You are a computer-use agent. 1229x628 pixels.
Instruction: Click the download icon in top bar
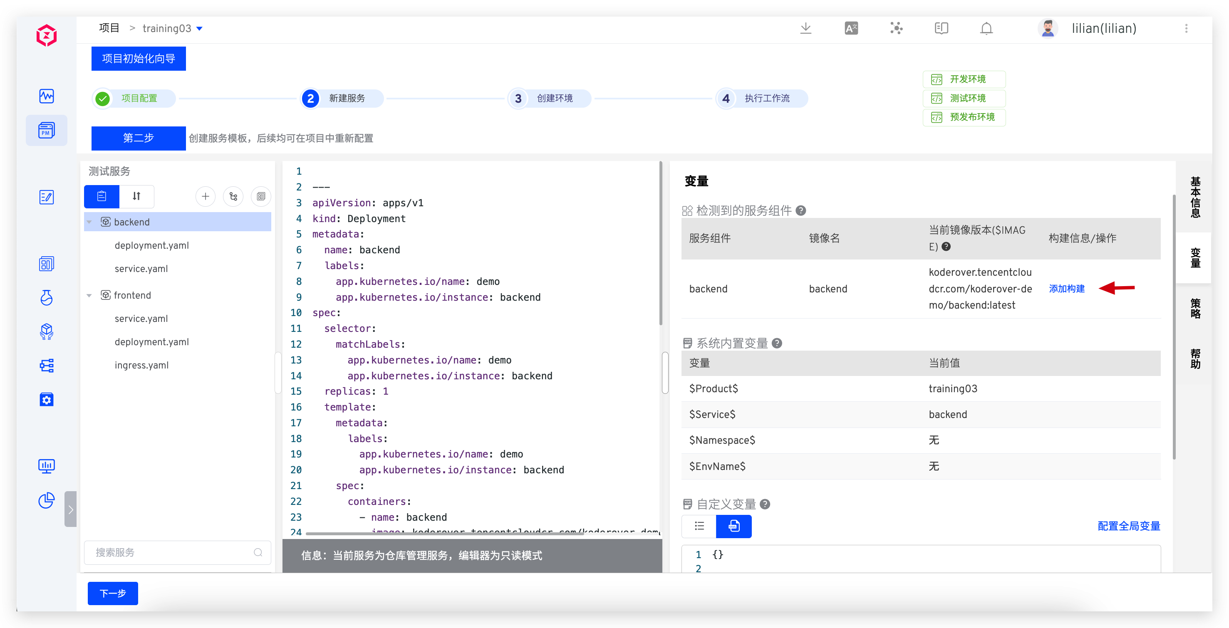click(x=806, y=28)
